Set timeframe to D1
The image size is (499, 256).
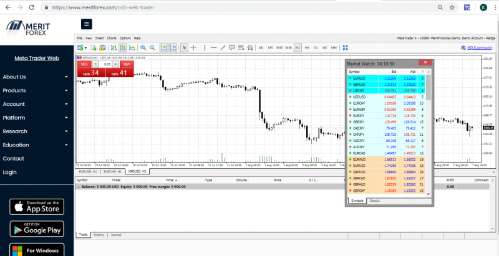coord(316,47)
